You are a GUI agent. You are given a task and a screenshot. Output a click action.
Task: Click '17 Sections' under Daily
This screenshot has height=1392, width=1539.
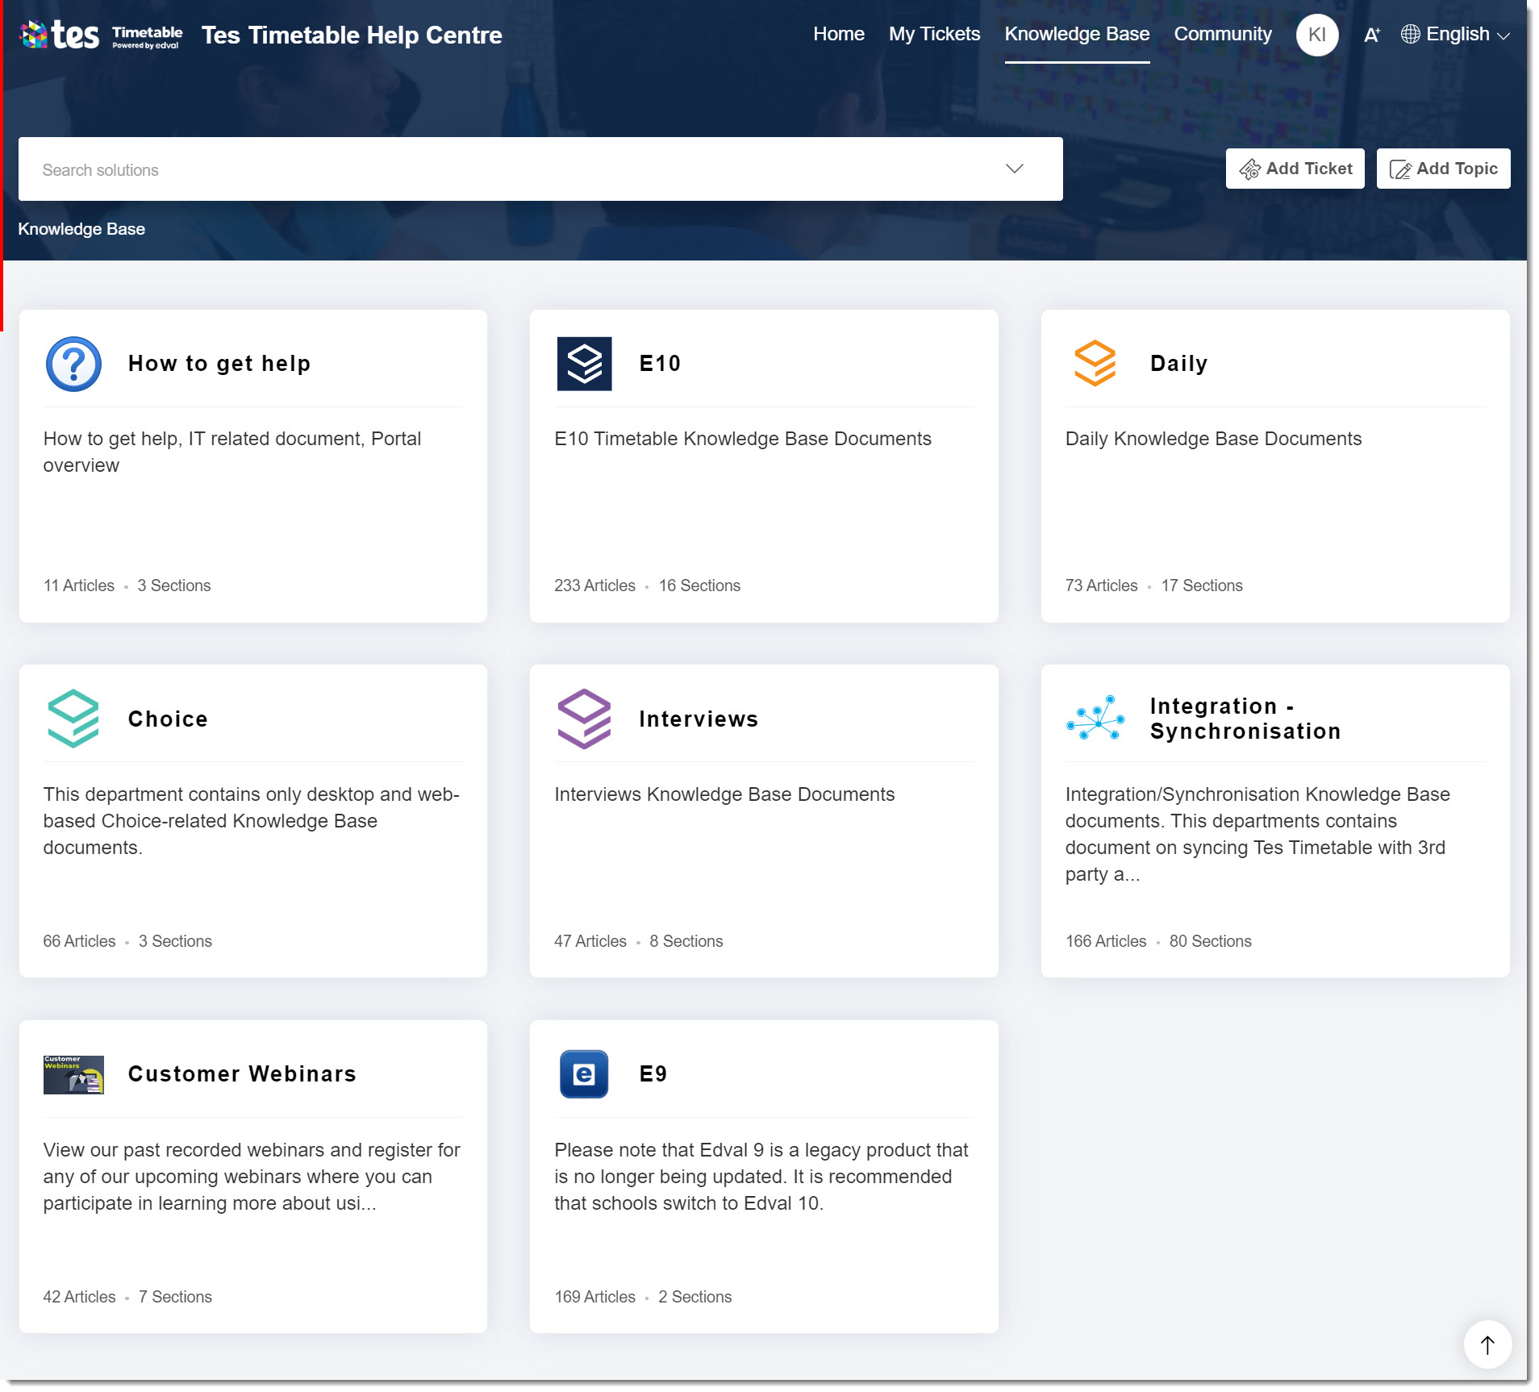(1202, 586)
